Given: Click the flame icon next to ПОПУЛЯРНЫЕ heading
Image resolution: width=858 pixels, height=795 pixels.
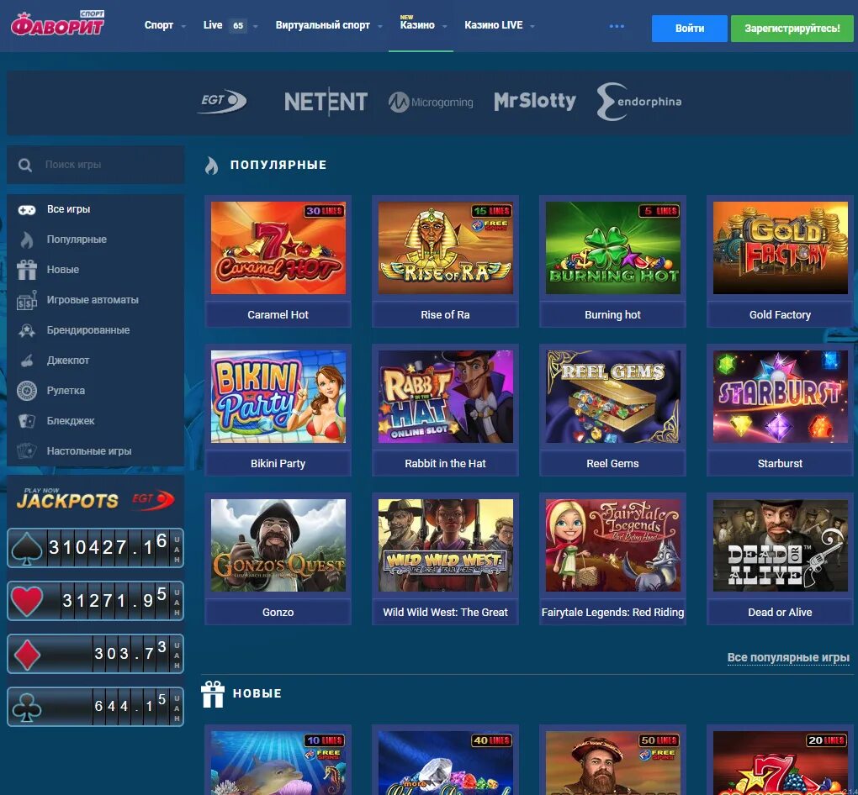Looking at the screenshot, I should [211, 165].
